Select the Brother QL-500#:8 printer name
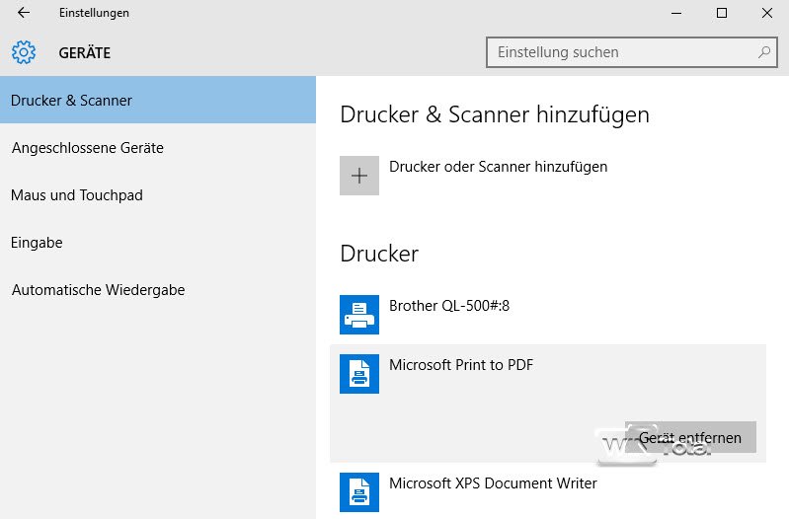 pyautogui.click(x=449, y=306)
